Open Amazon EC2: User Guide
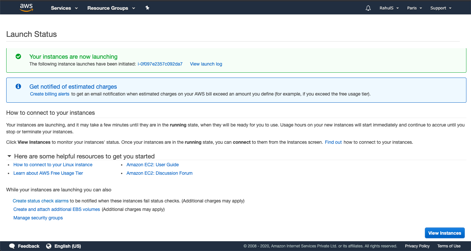Screen dimensions: 471x251 (152, 165)
